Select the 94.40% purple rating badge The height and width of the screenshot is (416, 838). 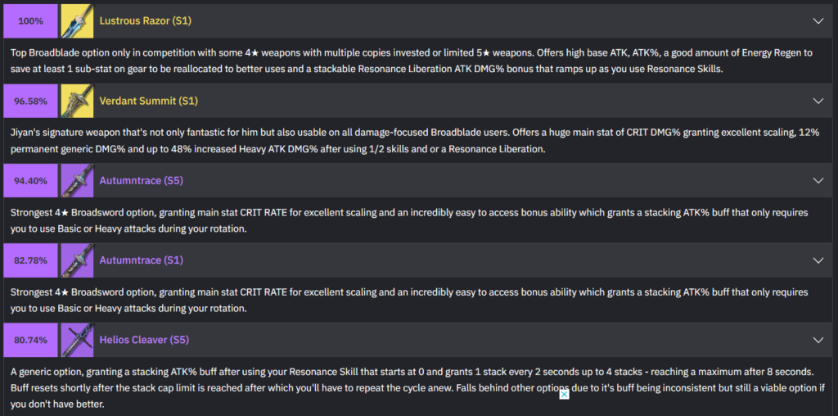coord(31,180)
